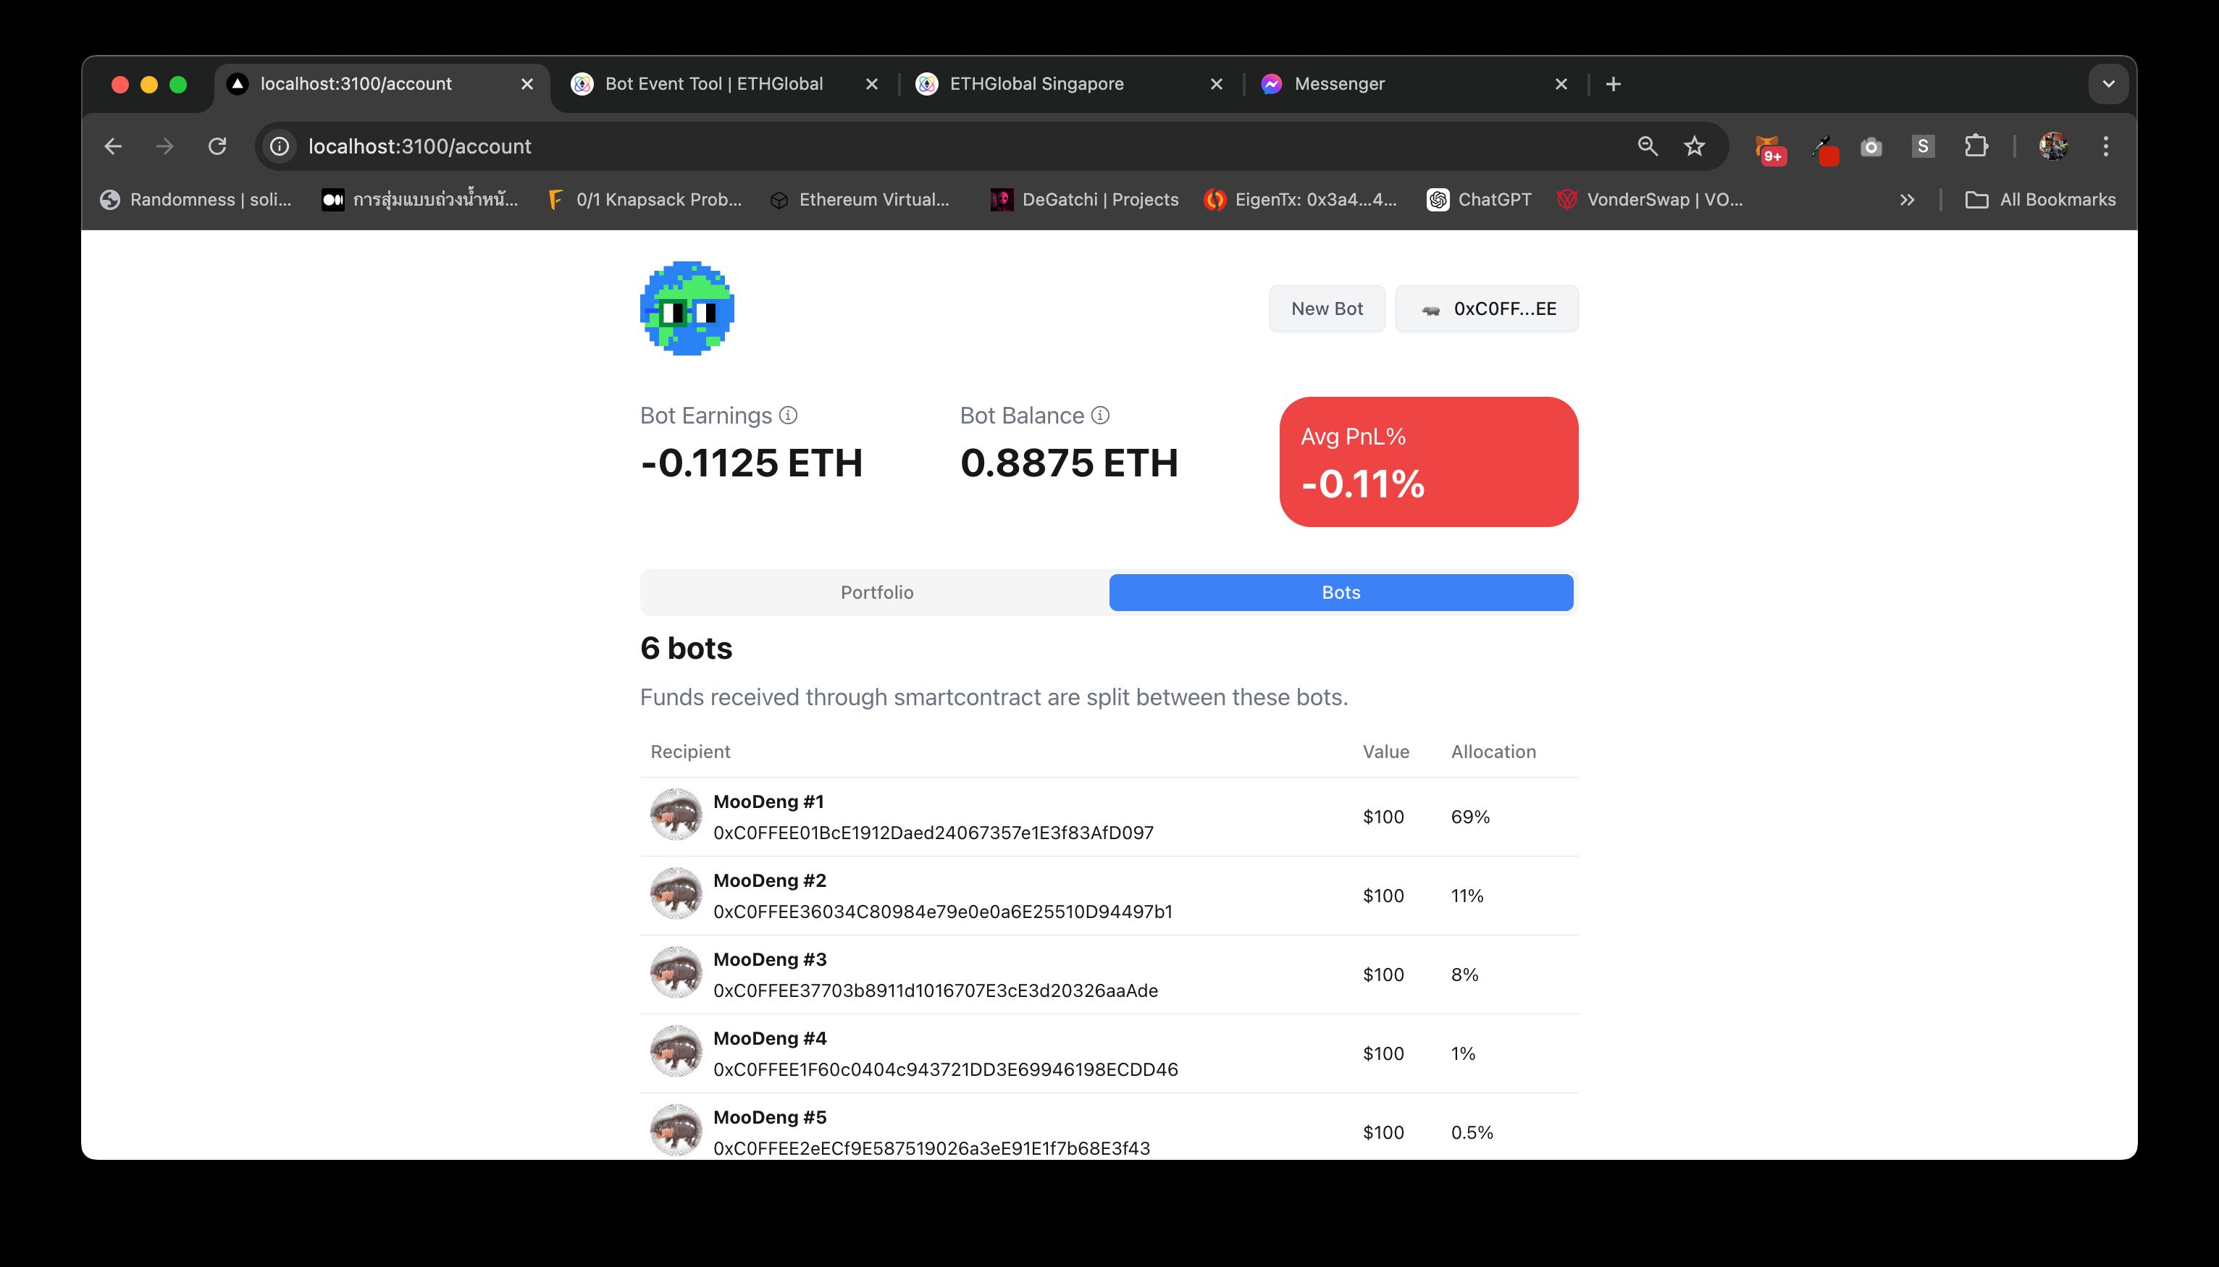Click the Bot Balance info tooltip icon

[x=1100, y=416]
